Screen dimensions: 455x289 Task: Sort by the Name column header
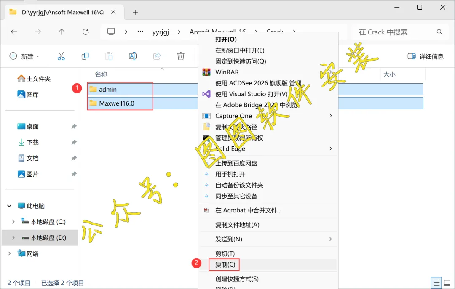pyautogui.click(x=101, y=74)
